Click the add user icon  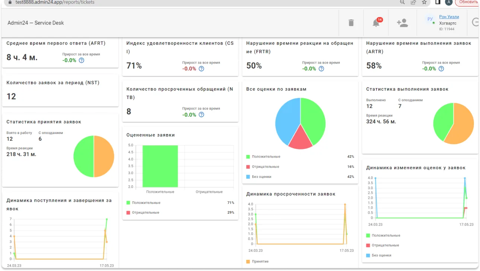(402, 23)
